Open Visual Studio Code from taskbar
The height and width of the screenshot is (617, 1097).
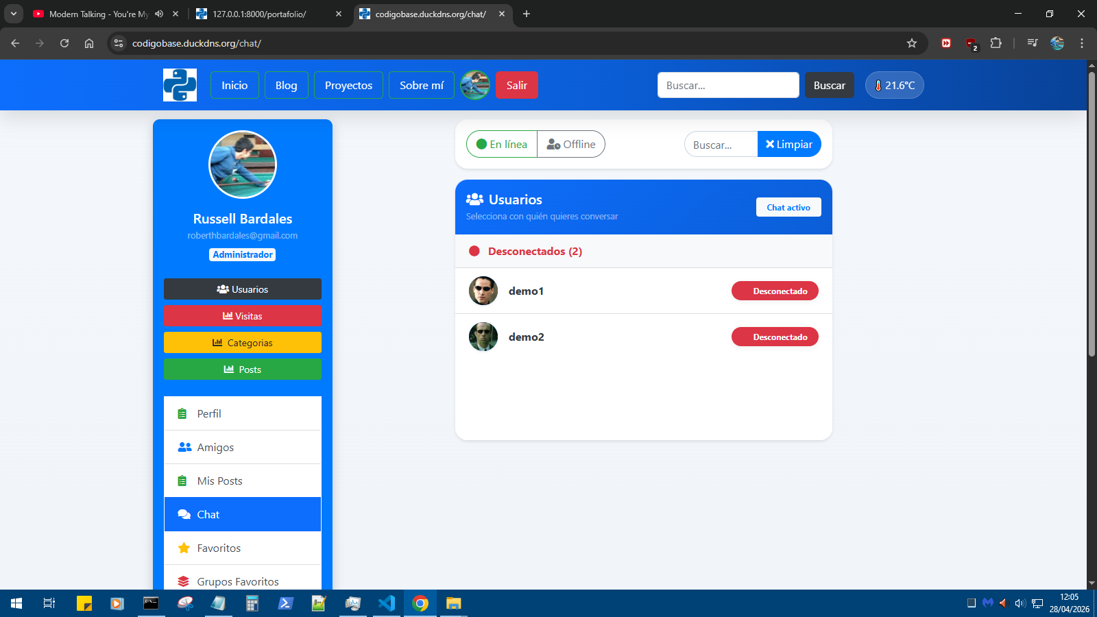tap(387, 603)
